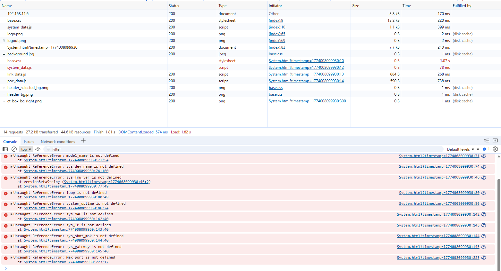Open the 'top' JavaScript context dropdown
This screenshot has height=271, width=501.
[26, 149]
